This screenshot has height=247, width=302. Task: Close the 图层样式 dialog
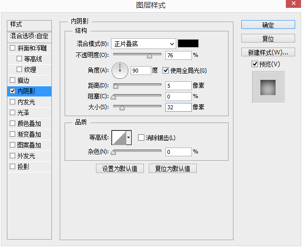click(293, 3)
